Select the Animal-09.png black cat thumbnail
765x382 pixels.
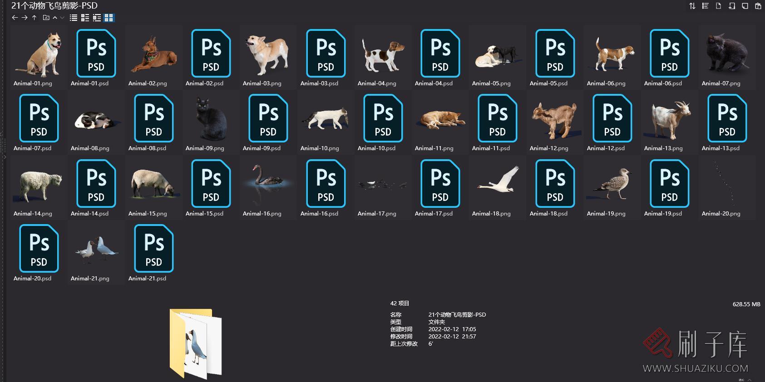211,118
